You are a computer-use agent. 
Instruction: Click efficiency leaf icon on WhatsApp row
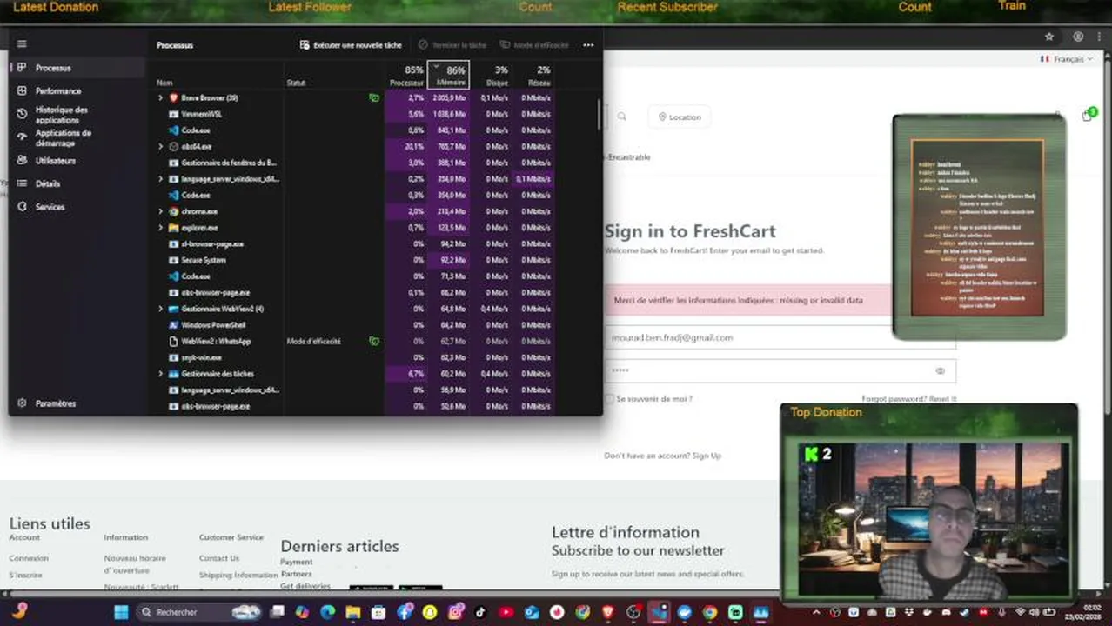click(x=374, y=342)
